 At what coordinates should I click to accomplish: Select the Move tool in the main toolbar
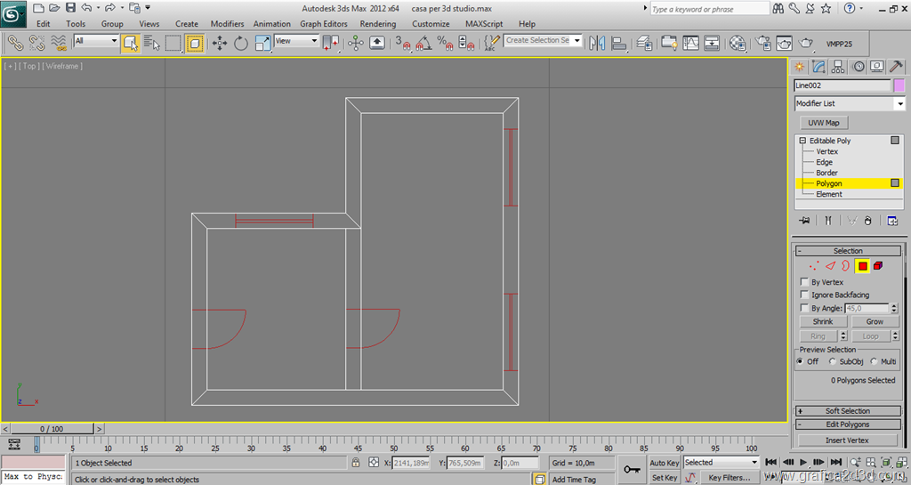point(220,43)
